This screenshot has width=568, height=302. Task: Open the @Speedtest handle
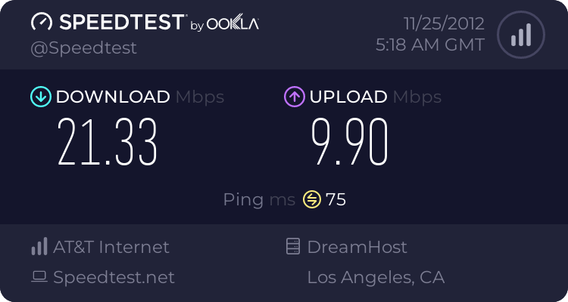pyautogui.click(x=83, y=48)
